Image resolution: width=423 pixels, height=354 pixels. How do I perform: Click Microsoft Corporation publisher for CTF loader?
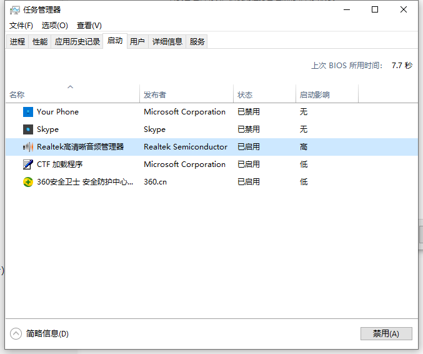(184, 164)
